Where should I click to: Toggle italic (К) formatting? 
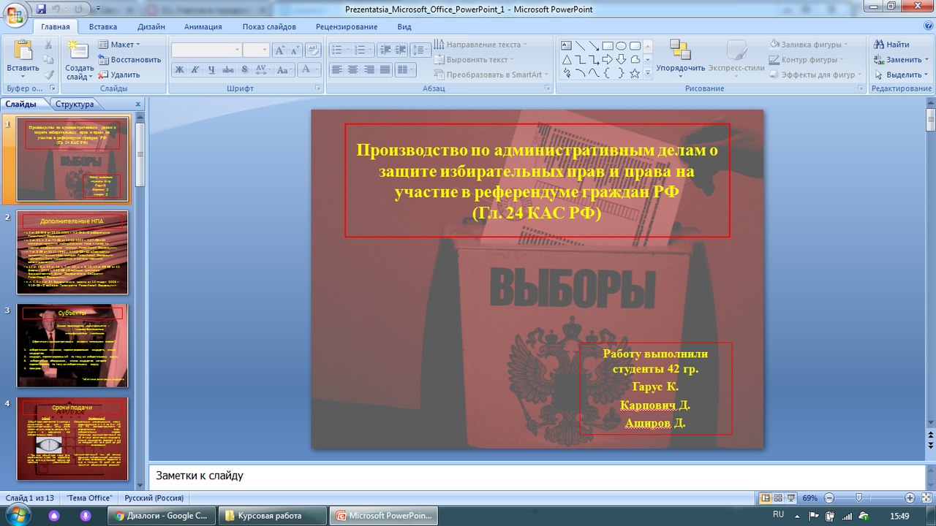coord(195,69)
